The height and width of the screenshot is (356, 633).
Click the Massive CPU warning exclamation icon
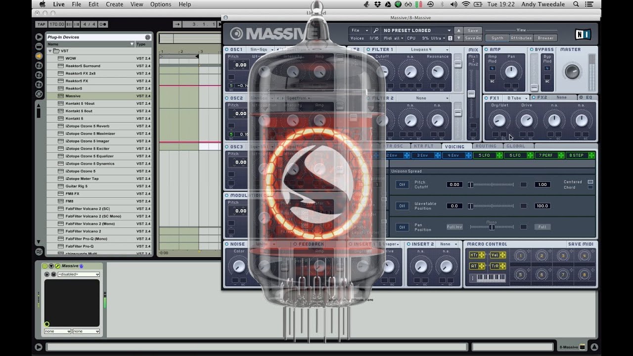coord(450,38)
